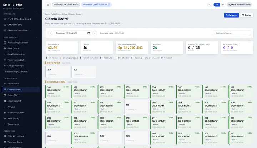This screenshot has height=148, width=257.
Task: Open room 113 empty tile
Action: (136, 107)
